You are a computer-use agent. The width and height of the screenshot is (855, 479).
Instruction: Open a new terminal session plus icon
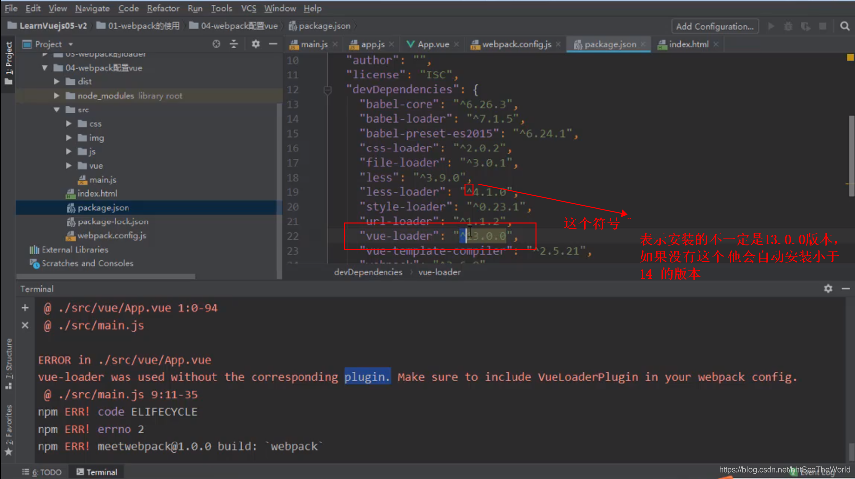click(x=25, y=308)
